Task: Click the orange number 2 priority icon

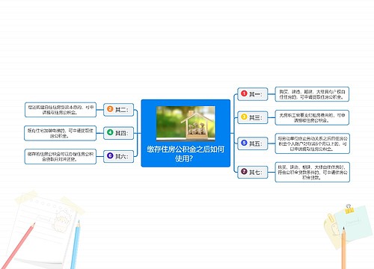Action: coord(110,109)
